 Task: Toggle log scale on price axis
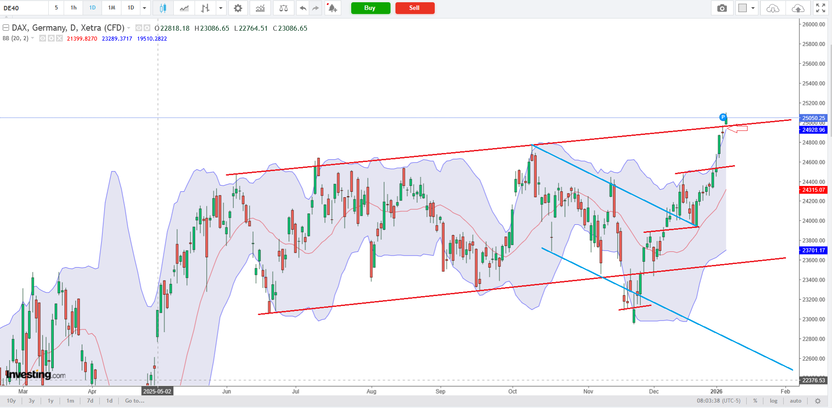774,401
